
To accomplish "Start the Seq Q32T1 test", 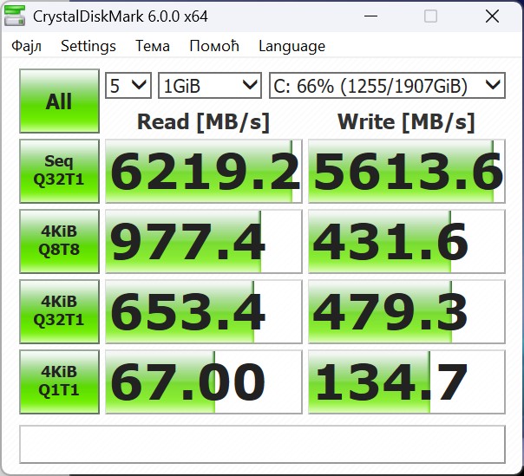I will [60, 171].
